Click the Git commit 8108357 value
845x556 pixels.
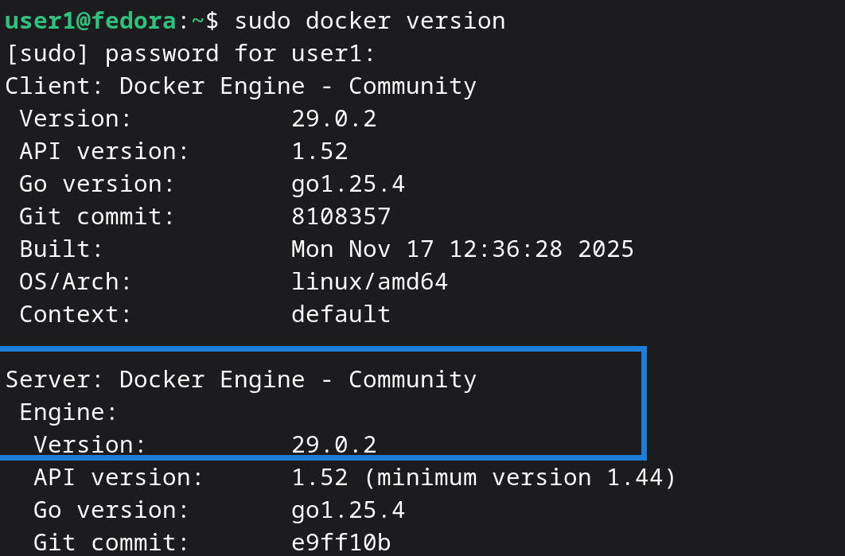point(339,216)
